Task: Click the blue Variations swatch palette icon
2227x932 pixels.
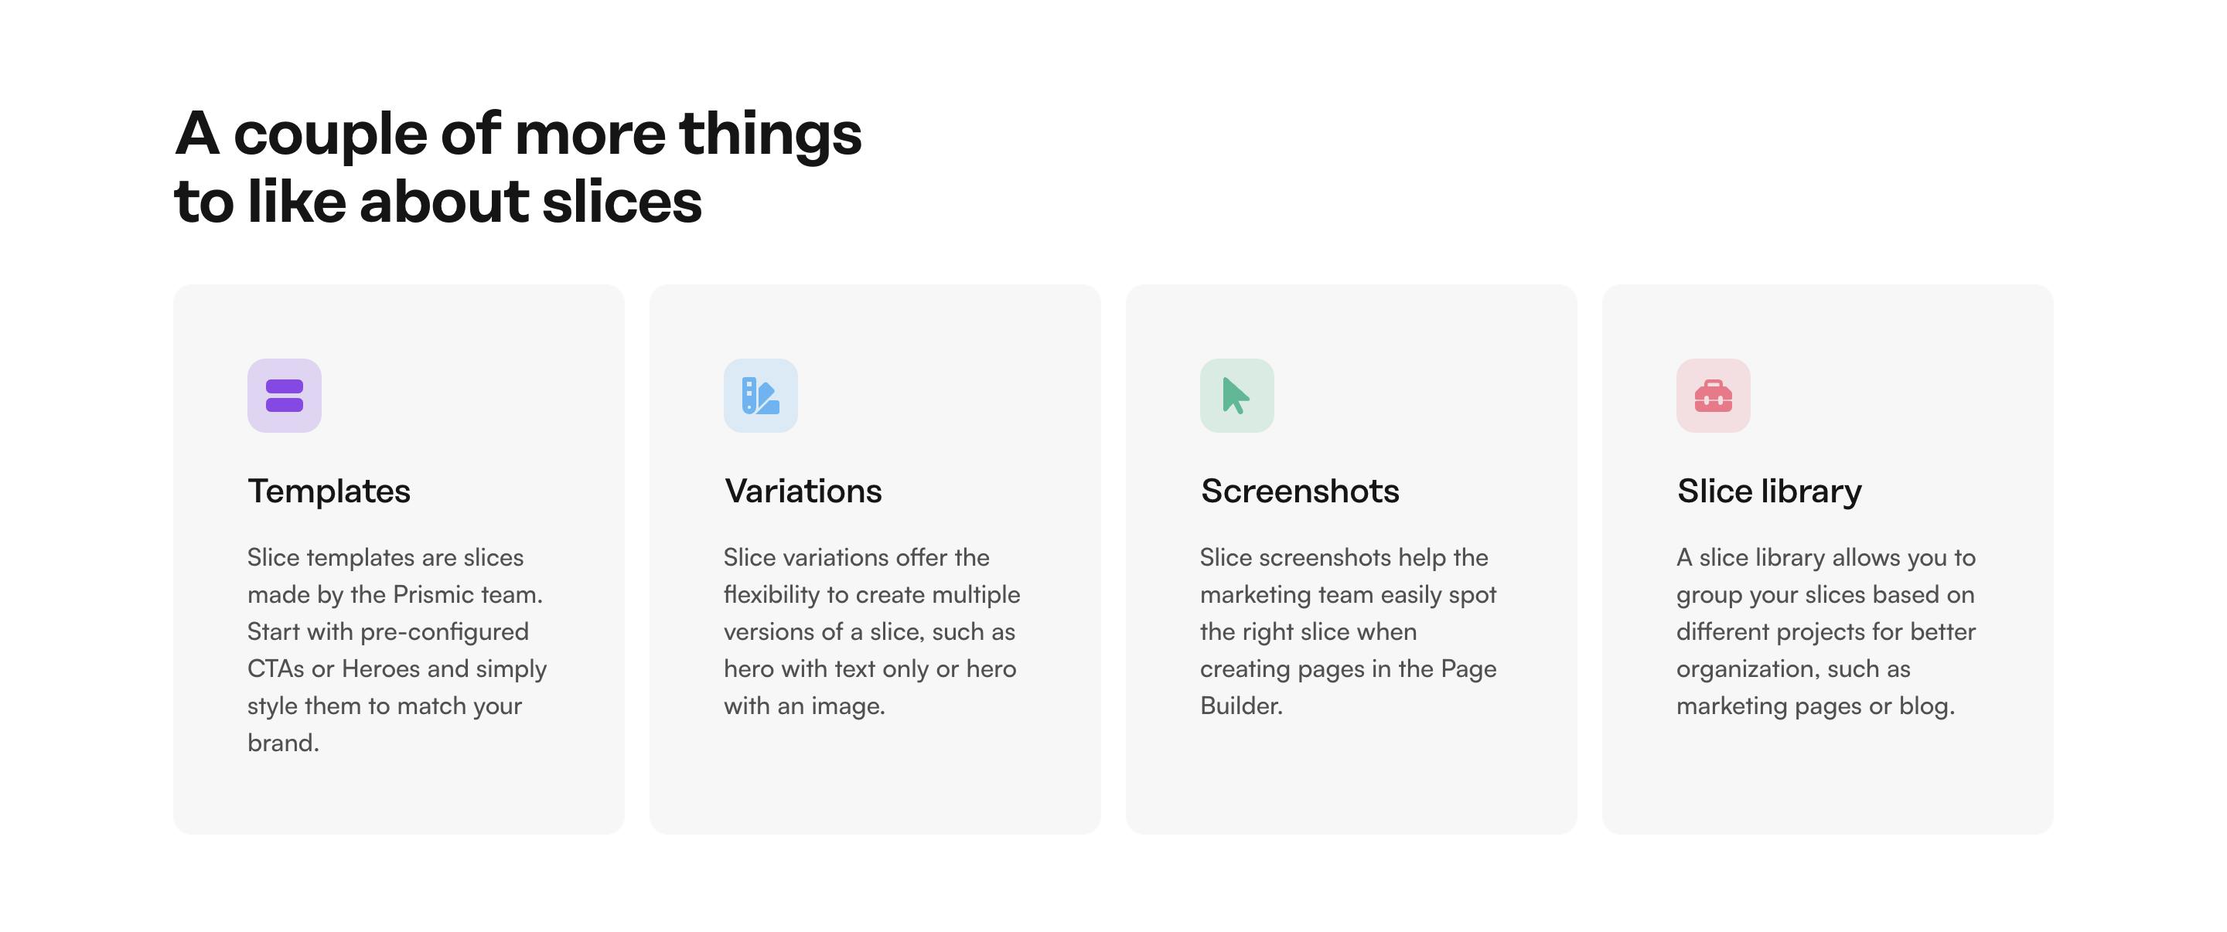Action: point(761,396)
